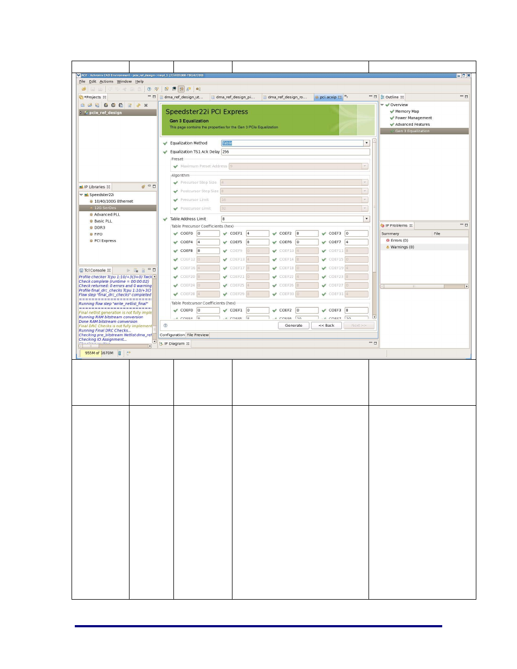This screenshot has width=517, height=669.
Task: Collapse the Overview node in Outline
Action: [382, 105]
